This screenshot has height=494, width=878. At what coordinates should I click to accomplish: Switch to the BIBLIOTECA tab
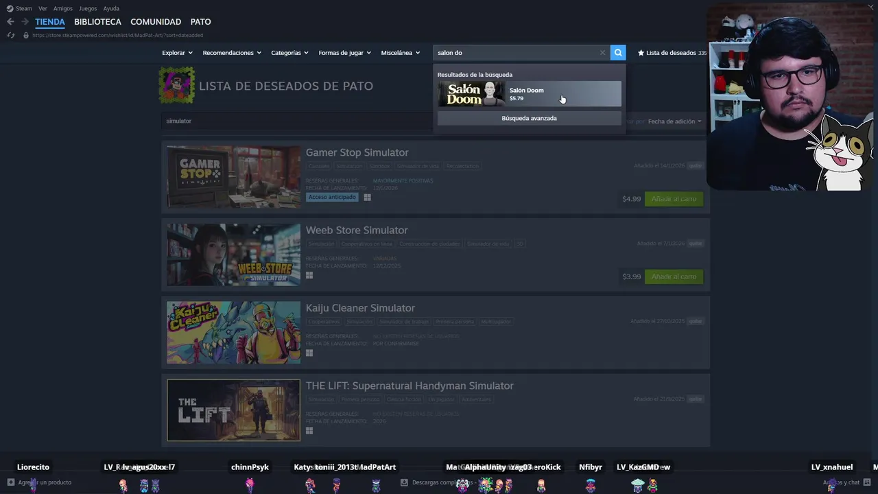click(x=97, y=22)
